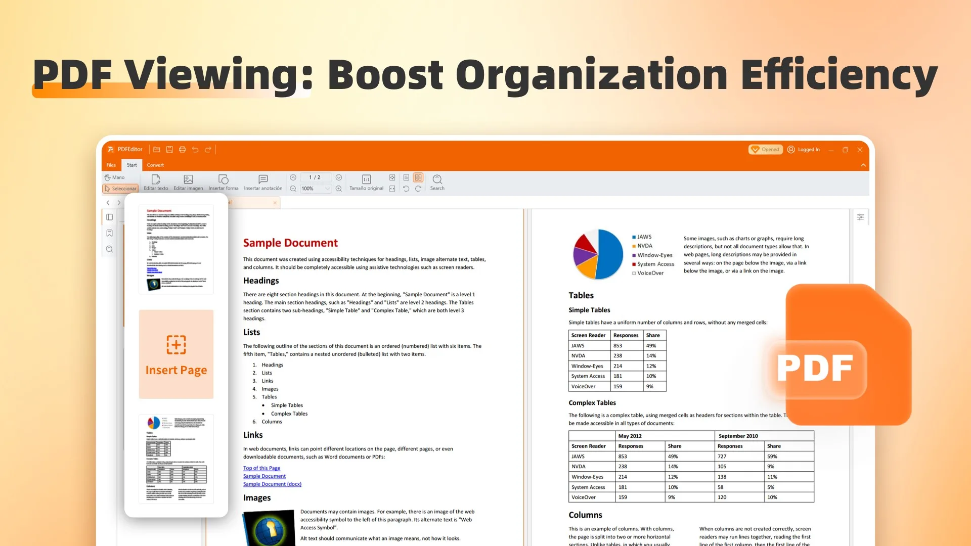Collapse the ribbon with the chevron
971x546 pixels.
863,165
